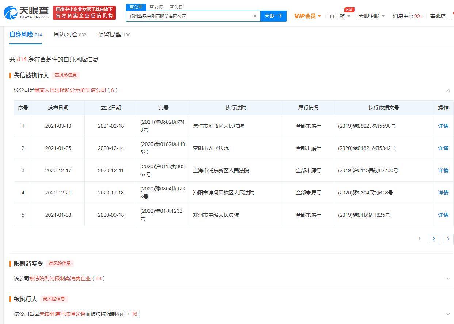Switch to the 查公司 search tab

pyautogui.click(x=136, y=7)
